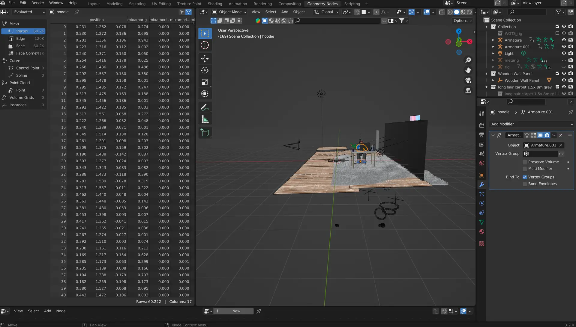Click the red X axis gizmo ball
Viewport: 576px width, 327px height.
coord(469,42)
